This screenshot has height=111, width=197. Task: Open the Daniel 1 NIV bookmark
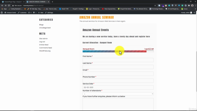64,9
